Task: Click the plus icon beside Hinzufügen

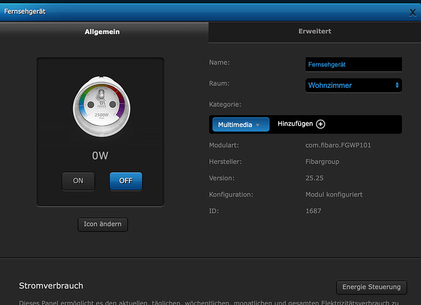Action: [320, 124]
